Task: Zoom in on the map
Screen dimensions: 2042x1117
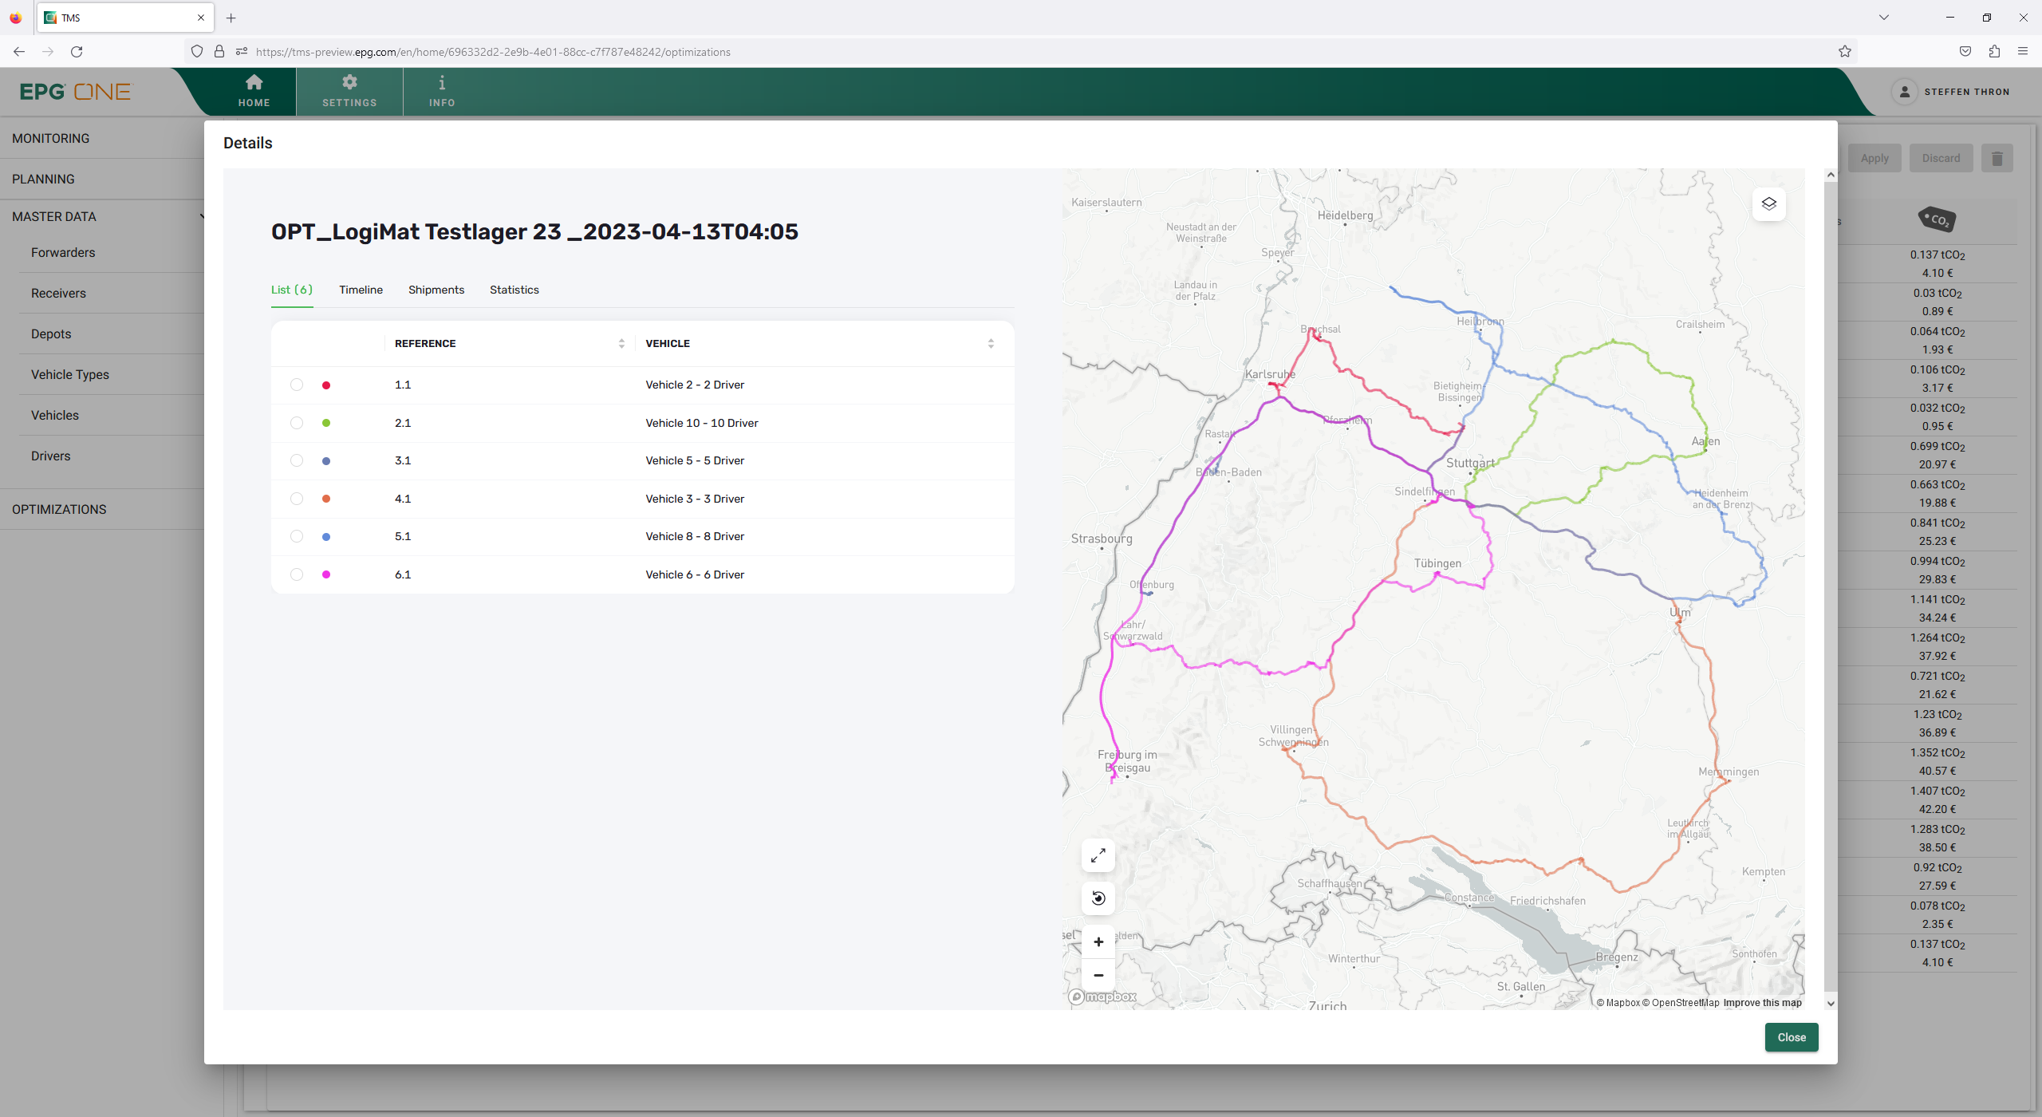Action: 1098,942
